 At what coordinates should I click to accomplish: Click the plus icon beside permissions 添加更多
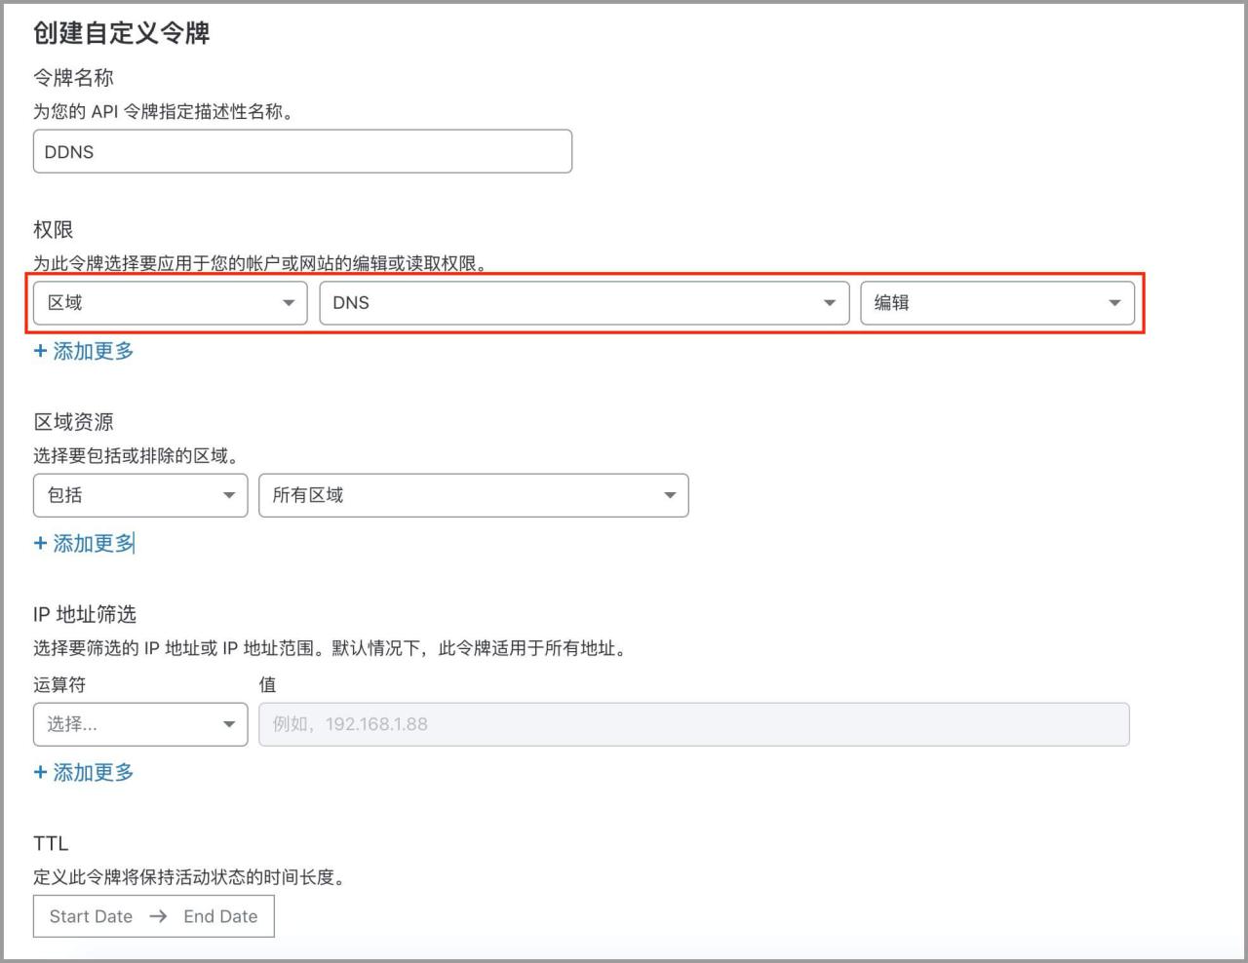pos(40,351)
